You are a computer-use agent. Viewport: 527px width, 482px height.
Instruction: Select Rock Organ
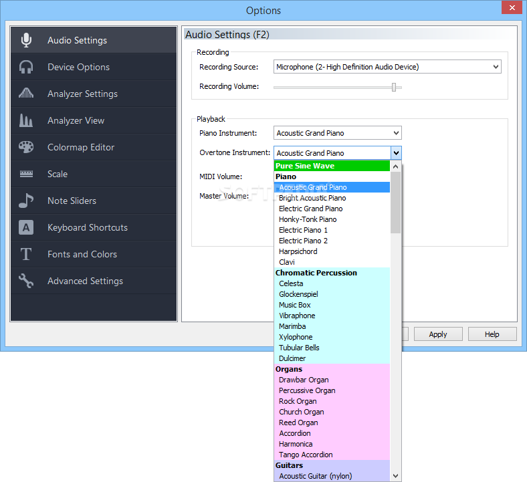[332, 401]
